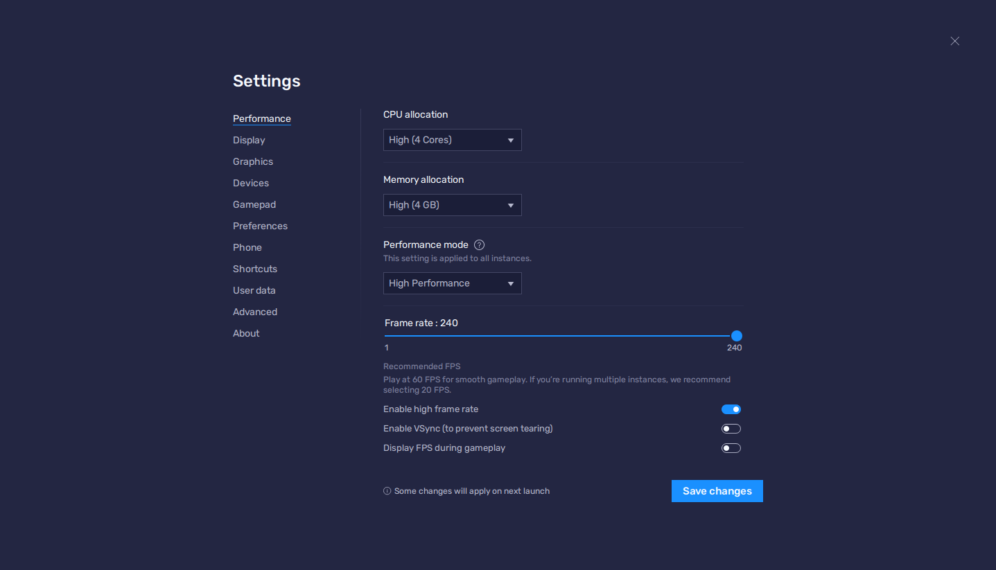Open the Gamepad settings tab
This screenshot has height=570, width=996.
click(x=254, y=204)
